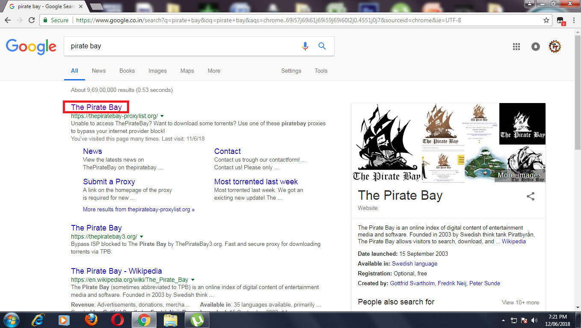Open the extension with the red 3 badge
Screen dimensions: 581x328
point(560,21)
